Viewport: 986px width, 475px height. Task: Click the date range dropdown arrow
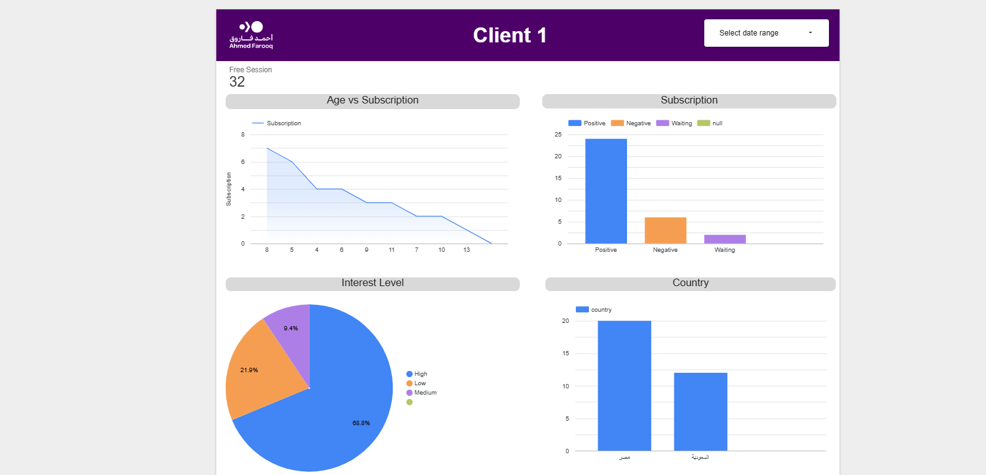point(810,33)
